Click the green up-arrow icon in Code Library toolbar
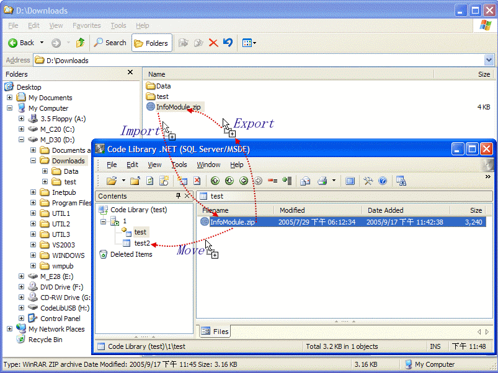 (215, 181)
